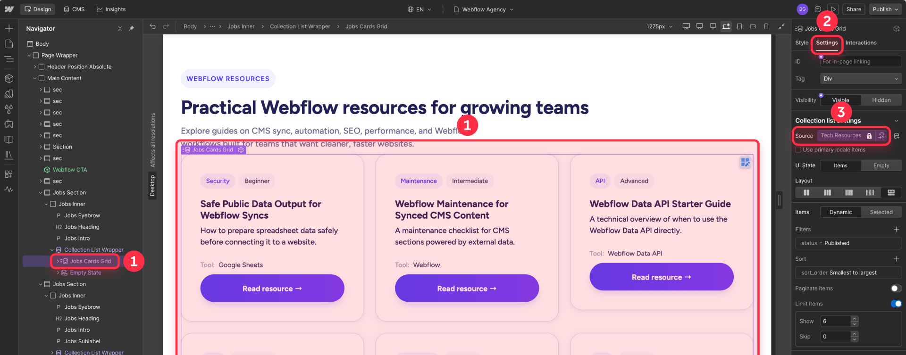Open the Libraries panel icon

(x=9, y=155)
